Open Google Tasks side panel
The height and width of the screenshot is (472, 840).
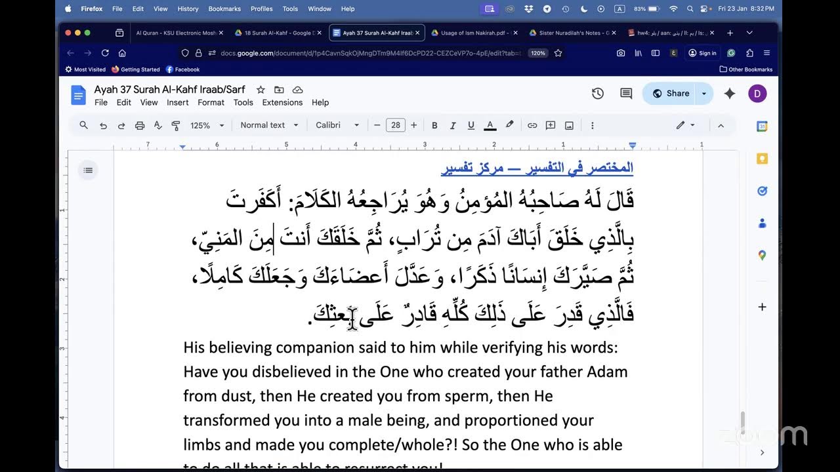pos(762,191)
